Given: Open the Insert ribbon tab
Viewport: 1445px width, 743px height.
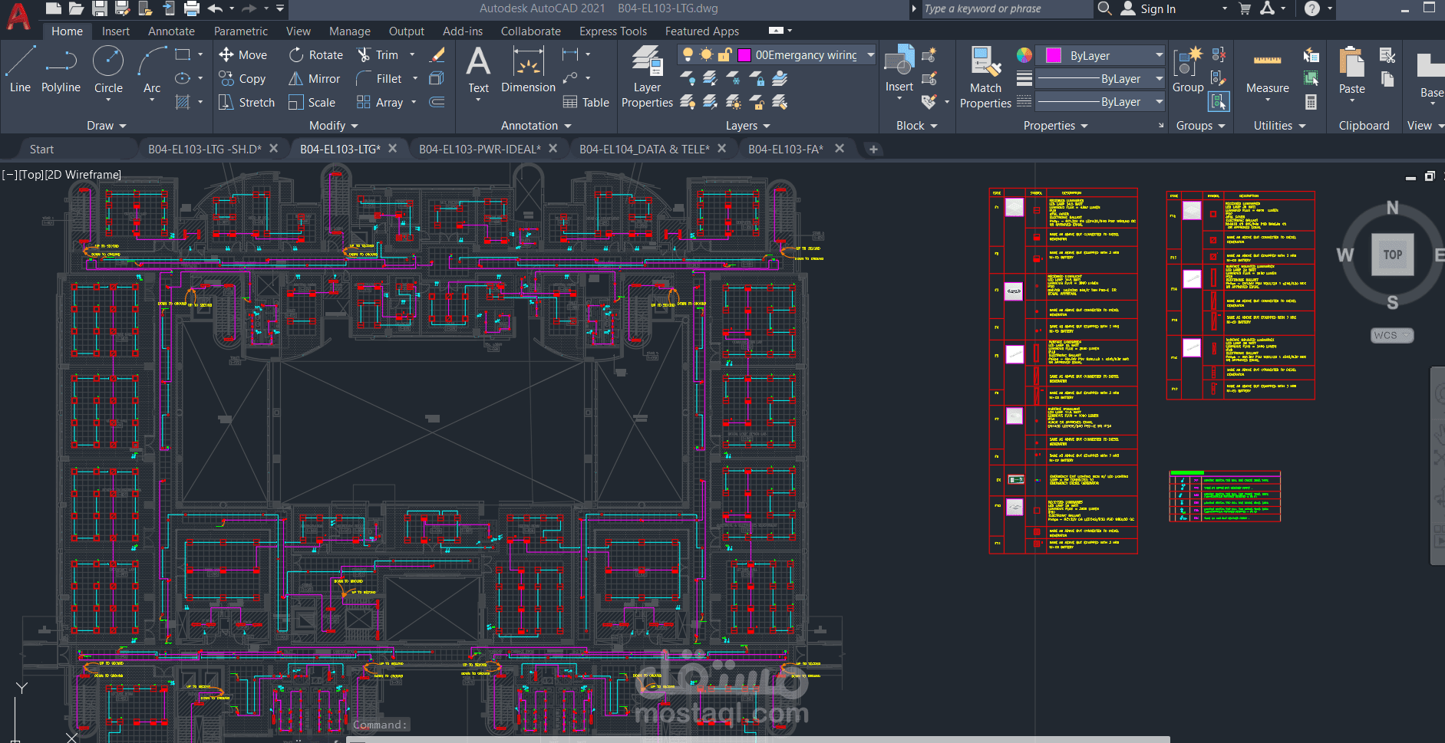Looking at the screenshot, I should point(116,31).
